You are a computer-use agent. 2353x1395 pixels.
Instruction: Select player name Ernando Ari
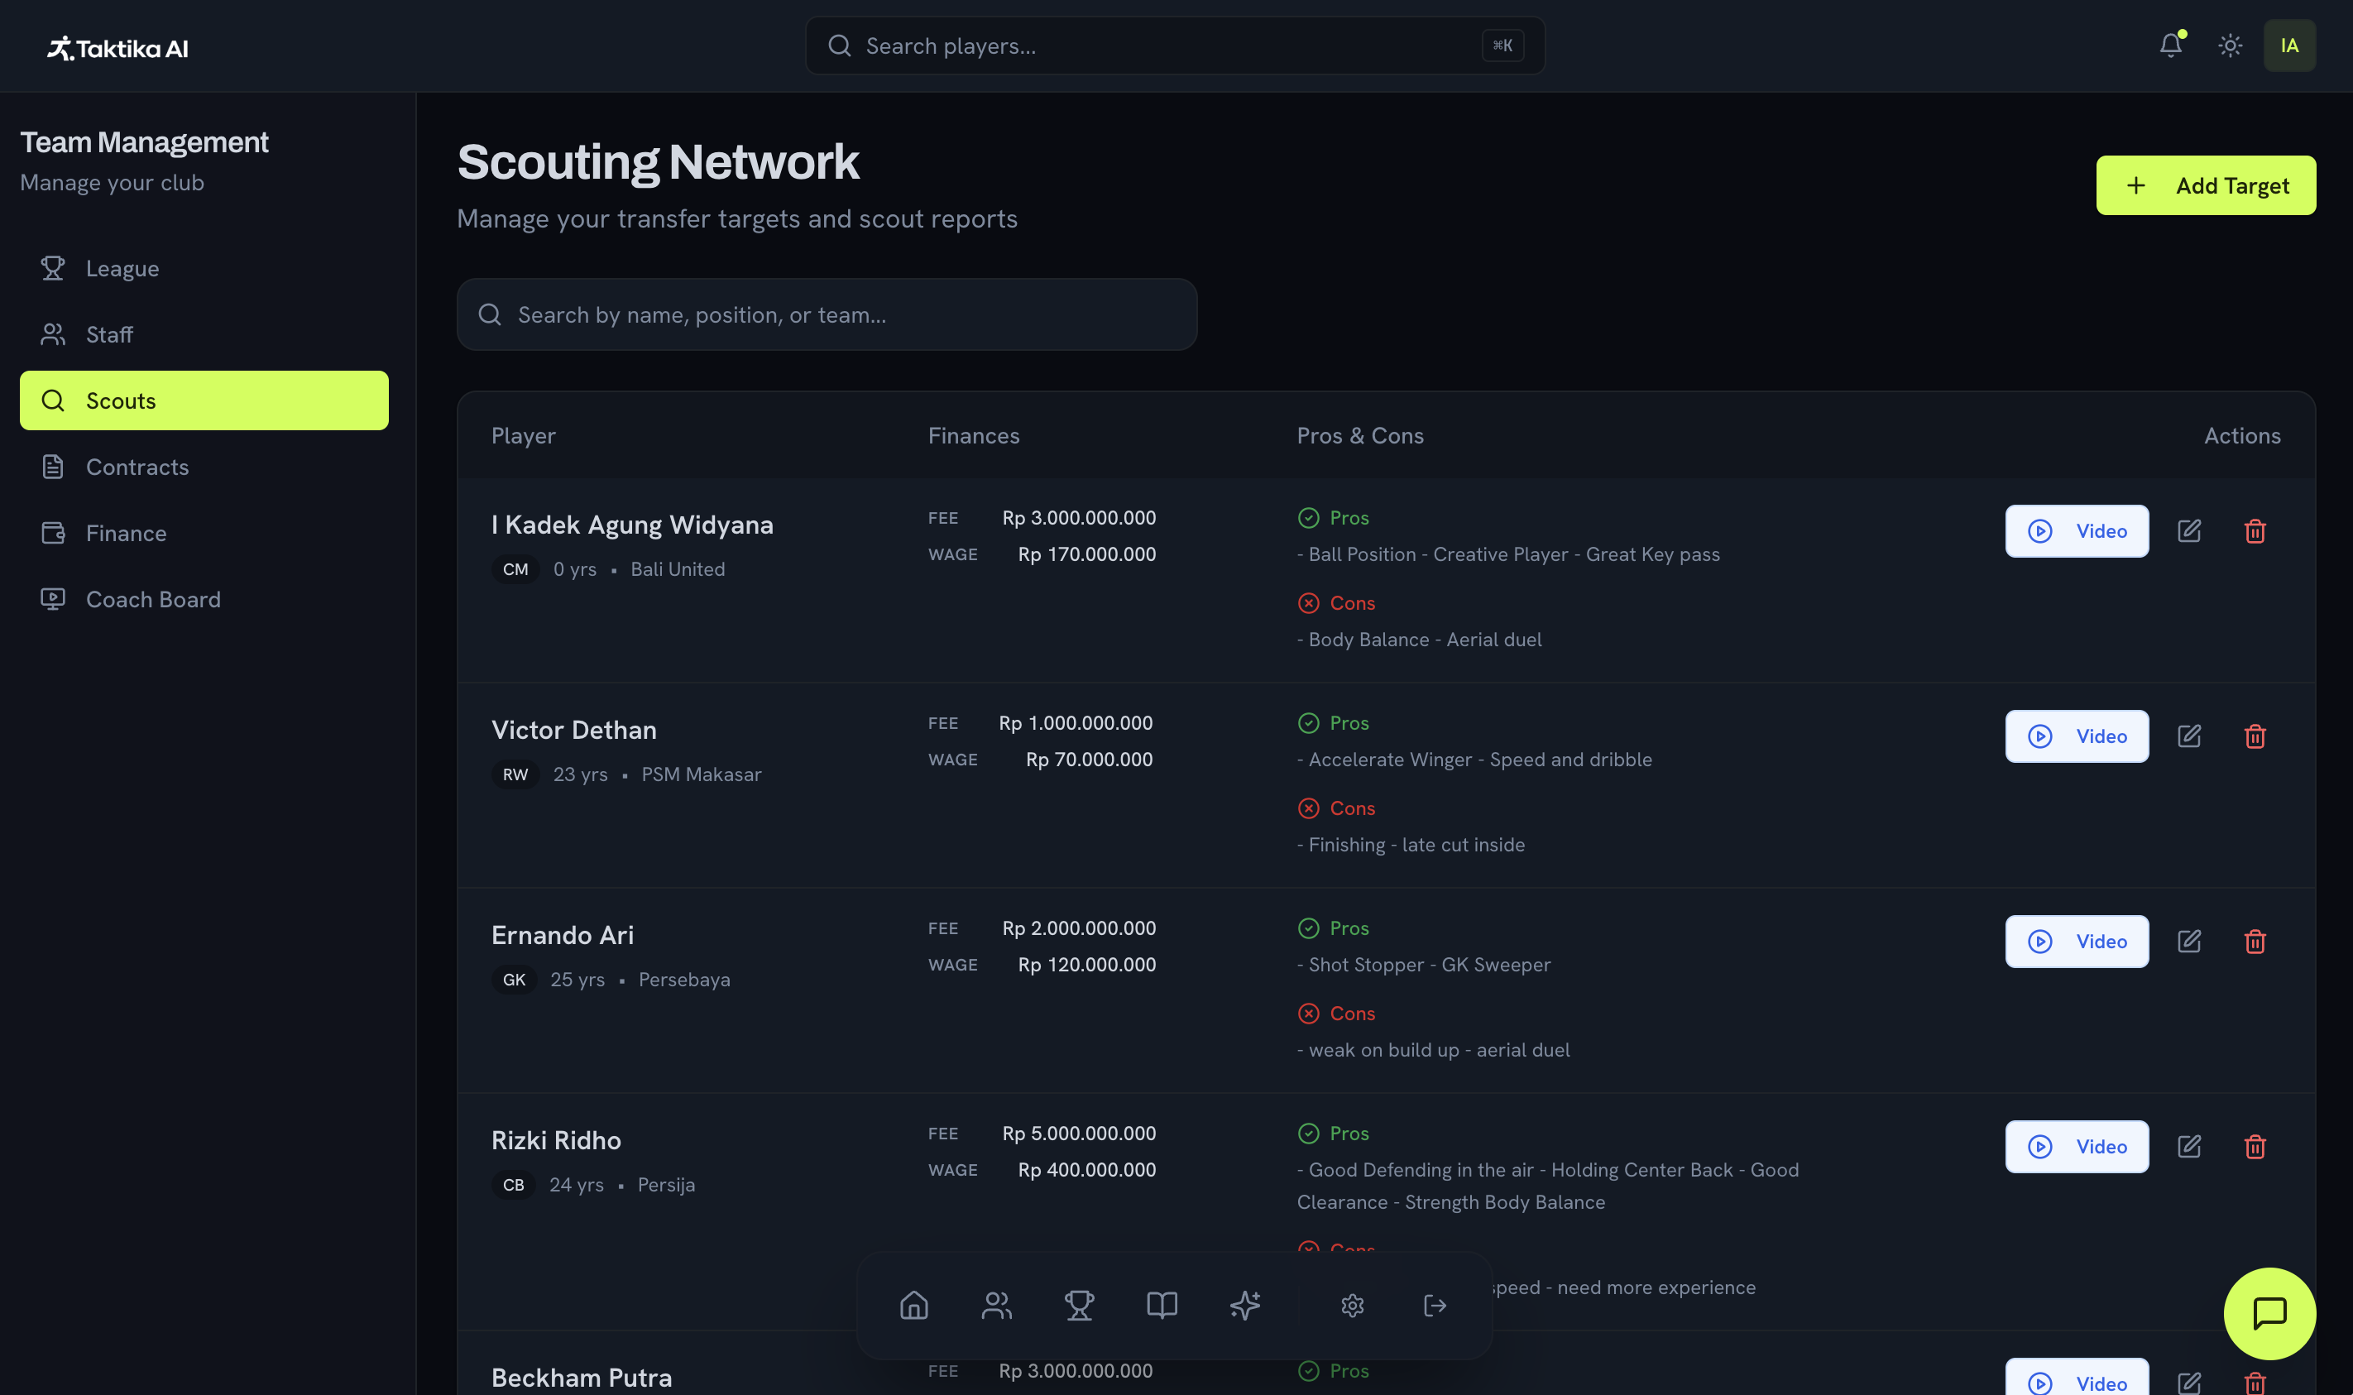pyautogui.click(x=563, y=935)
